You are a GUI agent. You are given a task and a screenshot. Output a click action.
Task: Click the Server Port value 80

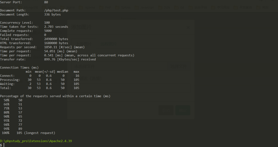coord(46,2)
